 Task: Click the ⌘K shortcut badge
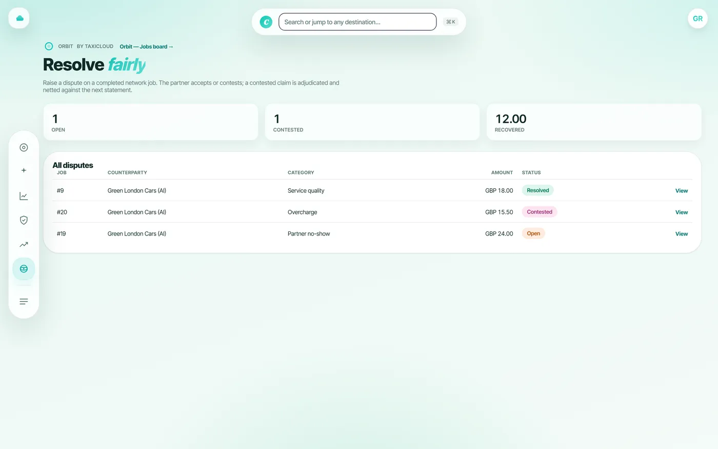point(450,22)
